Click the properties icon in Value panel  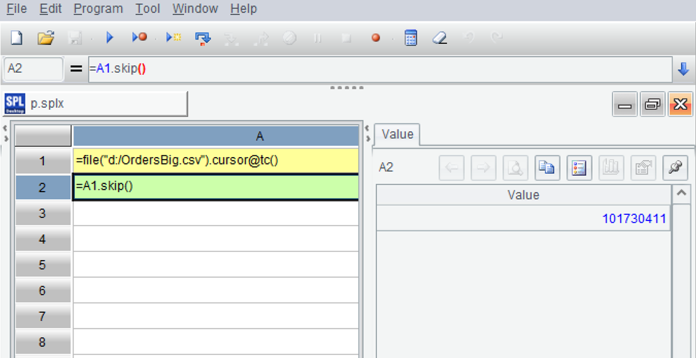643,168
